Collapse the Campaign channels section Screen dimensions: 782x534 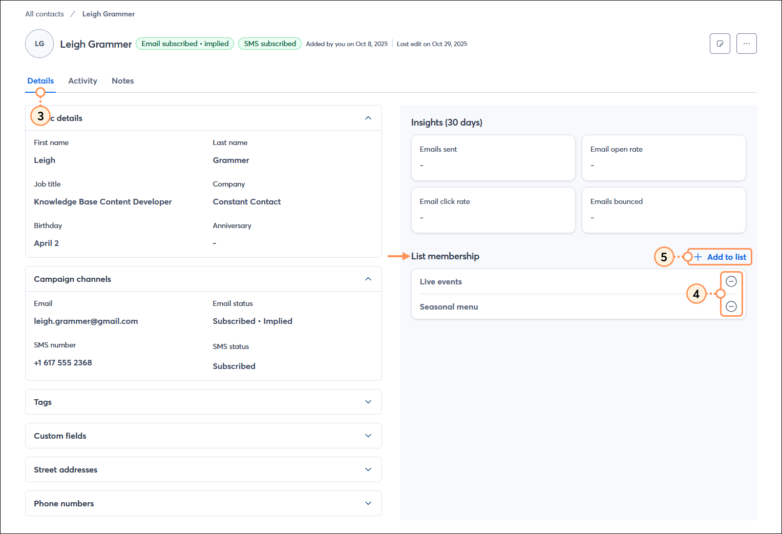(368, 279)
